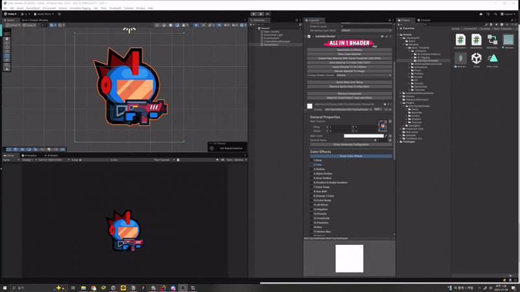Click the Play button
The image size is (520, 292).
tap(253, 14)
